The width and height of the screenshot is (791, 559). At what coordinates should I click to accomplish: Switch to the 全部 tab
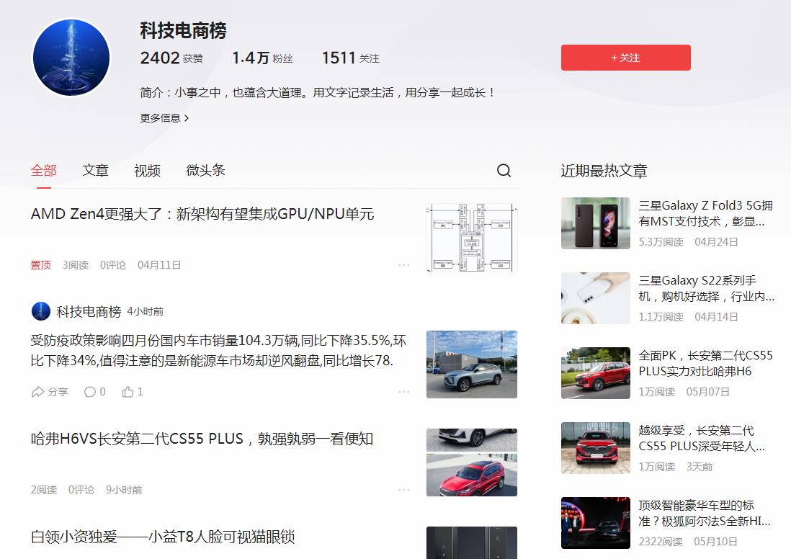click(43, 171)
